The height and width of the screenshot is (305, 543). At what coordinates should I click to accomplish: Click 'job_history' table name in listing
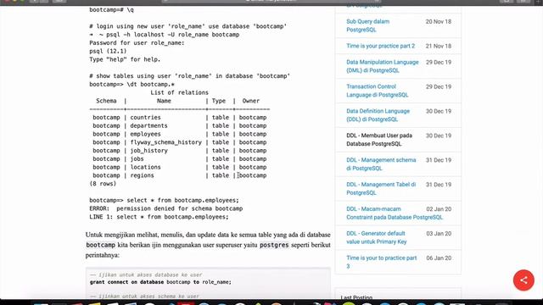[149, 151]
